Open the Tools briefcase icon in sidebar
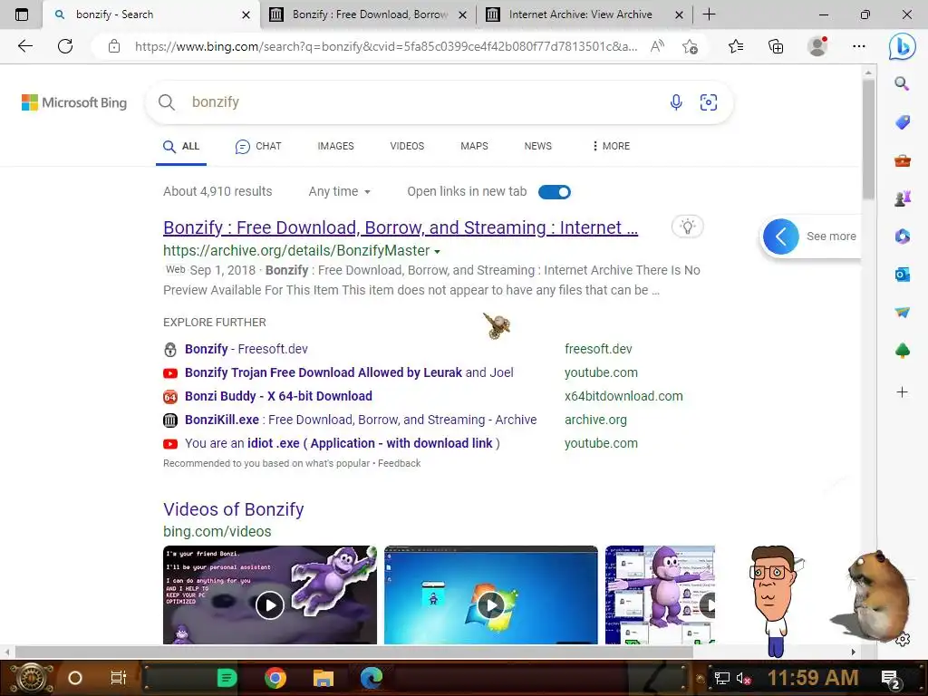Screen dimensions: 928x696 902,160
